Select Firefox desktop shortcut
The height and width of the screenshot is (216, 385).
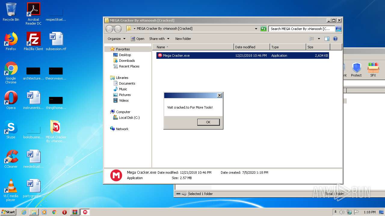[x=11, y=42]
